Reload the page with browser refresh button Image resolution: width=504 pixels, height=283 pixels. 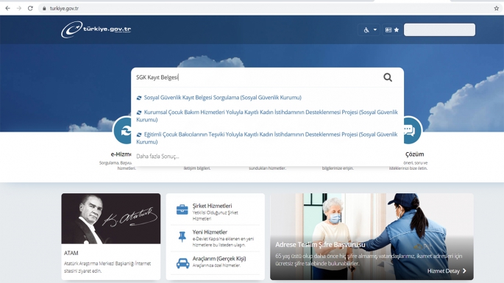coord(30,8)
